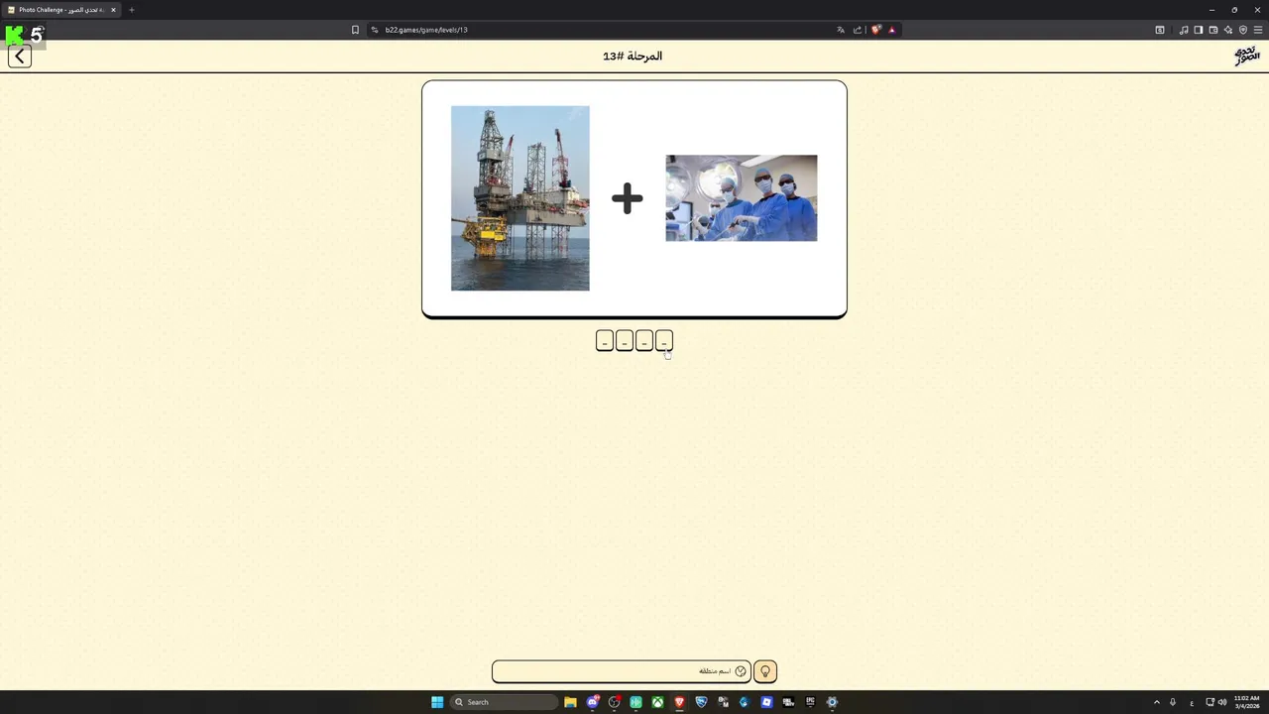Open the Windows Start menu
Image resolution: width=1269 pixels, height=714 pixels.
point(437,702)
